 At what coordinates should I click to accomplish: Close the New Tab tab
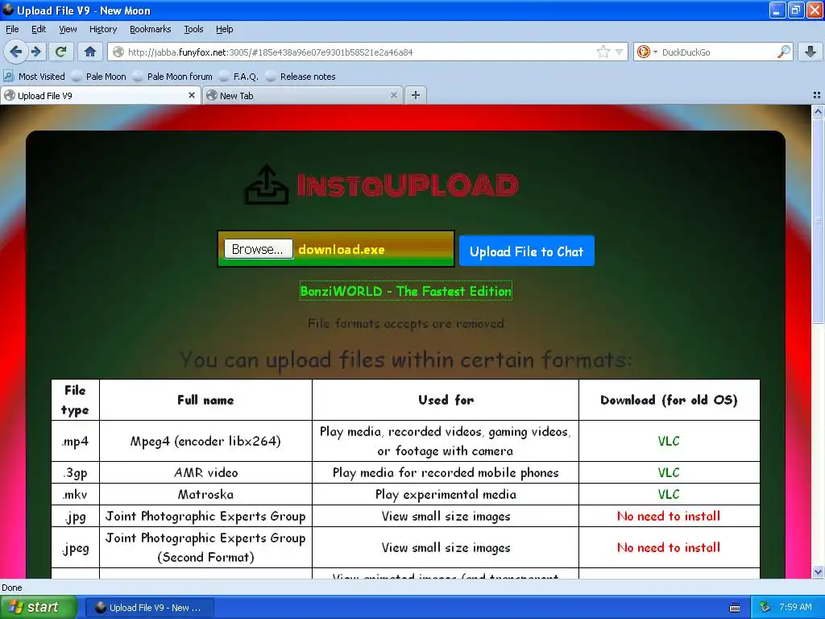[393, 95]
